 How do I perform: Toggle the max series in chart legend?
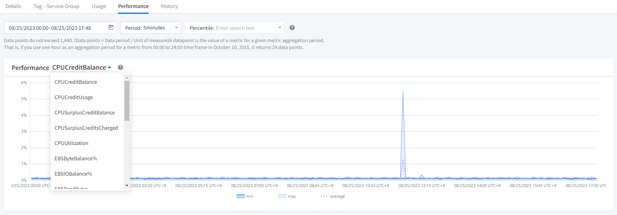tap(287, 196)
